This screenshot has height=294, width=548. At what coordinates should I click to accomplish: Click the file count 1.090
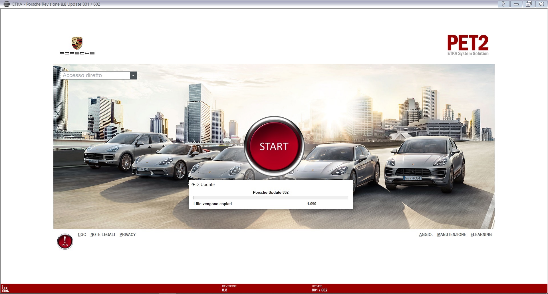coord(312,204)
